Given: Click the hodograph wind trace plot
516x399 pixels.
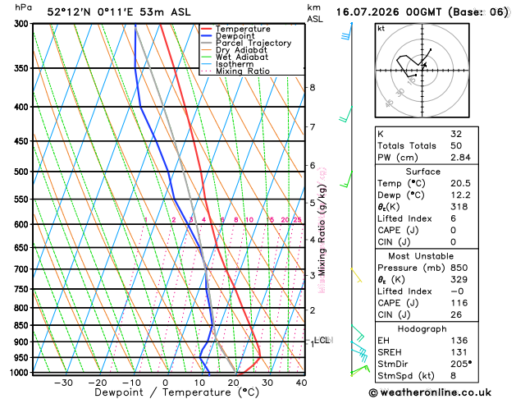Looking at the screenshot, I should (x=413, y=62).
